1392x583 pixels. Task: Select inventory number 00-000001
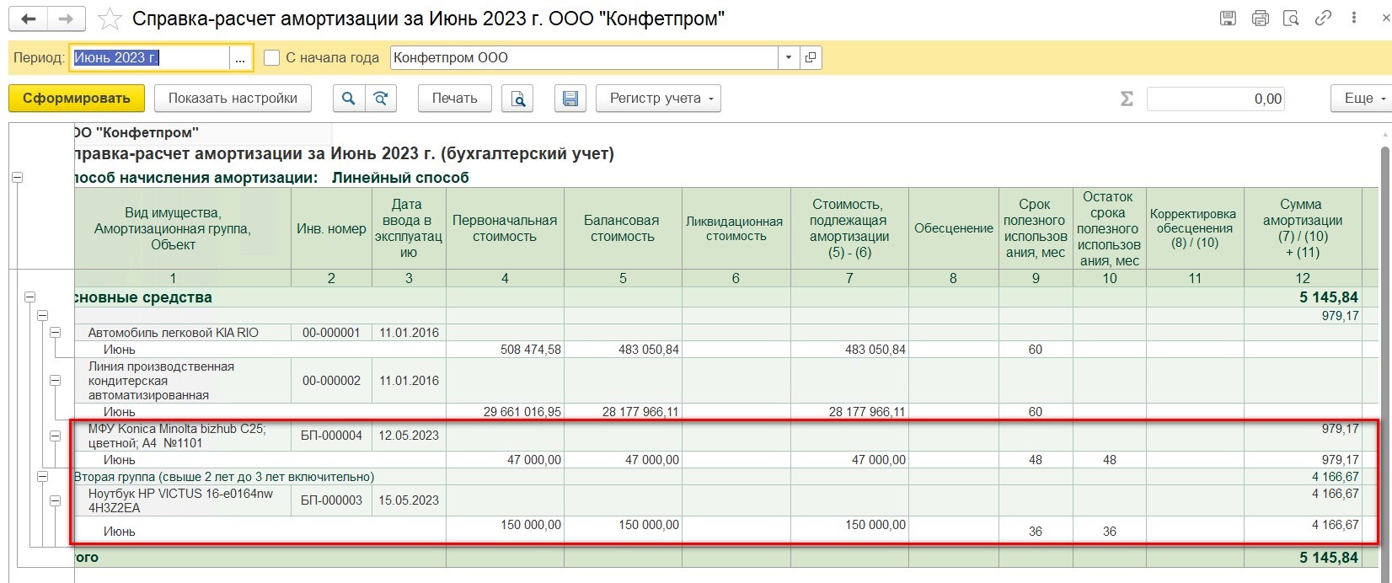(x=331, y=333)
